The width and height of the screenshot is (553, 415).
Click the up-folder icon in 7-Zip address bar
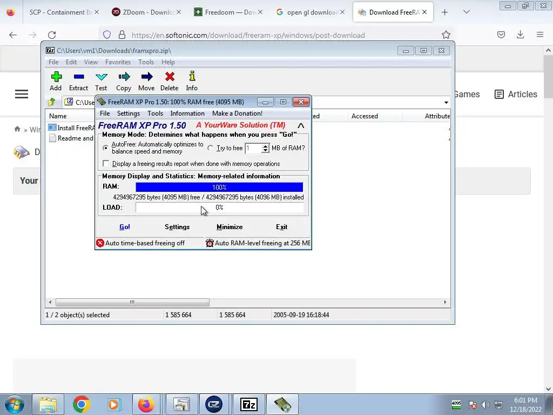pyautogui.click(x=52, y=102)
